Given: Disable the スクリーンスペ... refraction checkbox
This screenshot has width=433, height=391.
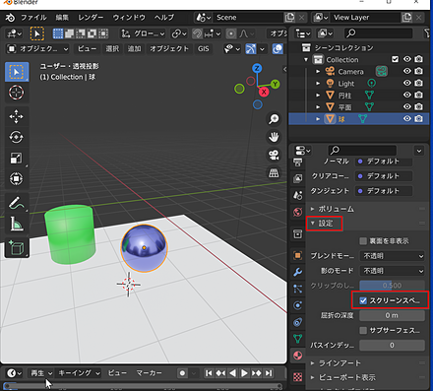Looking at the screenshot, I should (x=363, y=300).
